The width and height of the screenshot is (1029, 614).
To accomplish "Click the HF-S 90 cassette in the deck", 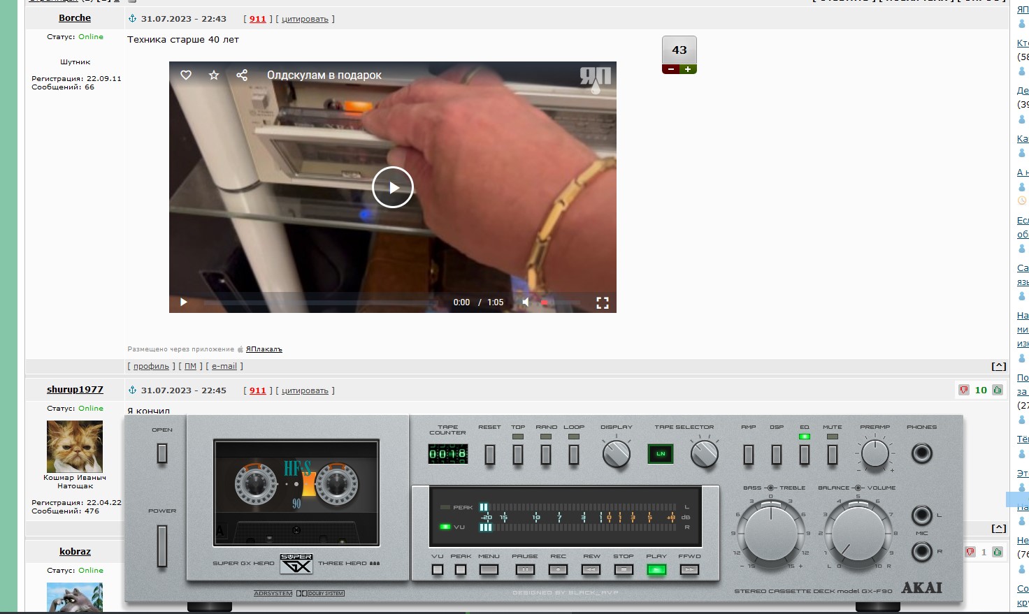I will click(x=296, y=492).
